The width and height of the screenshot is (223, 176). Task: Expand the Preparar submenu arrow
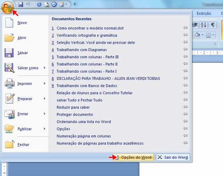tap(44, 98)
